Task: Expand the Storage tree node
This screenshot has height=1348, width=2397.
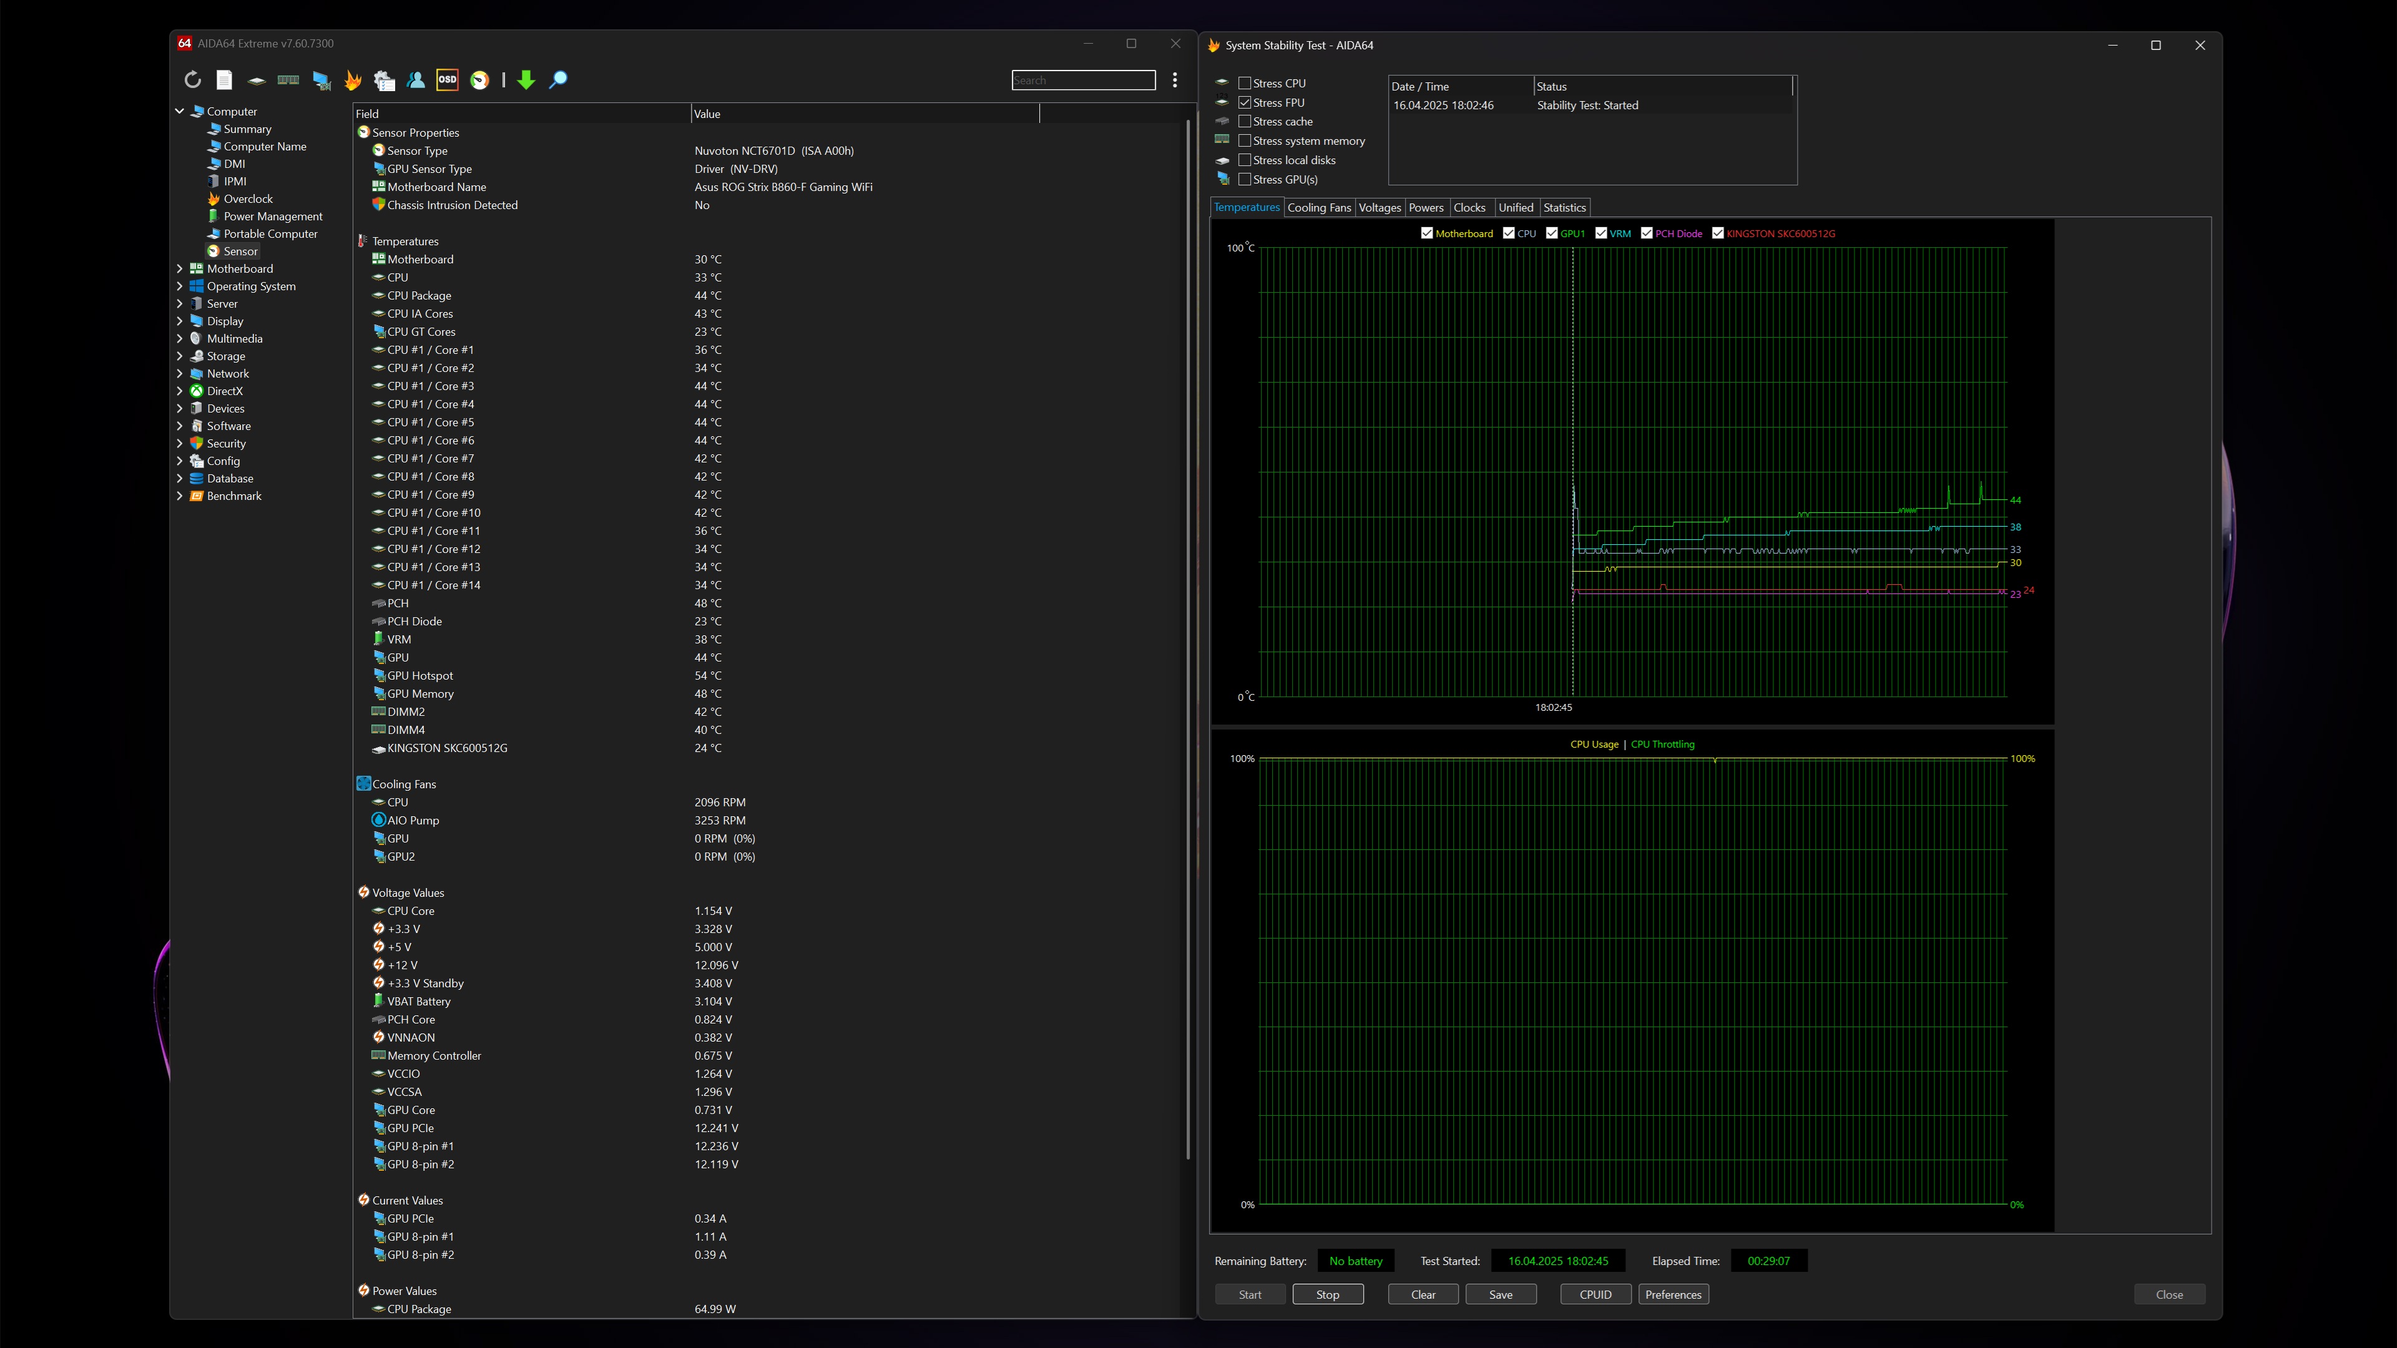Action: (x=180, y=356)
